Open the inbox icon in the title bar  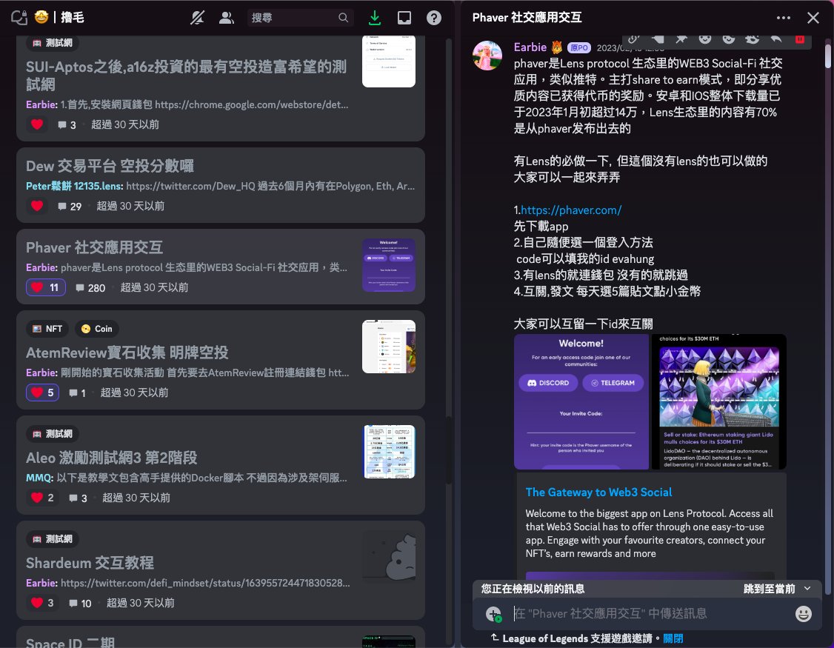[x=404, y=16]
